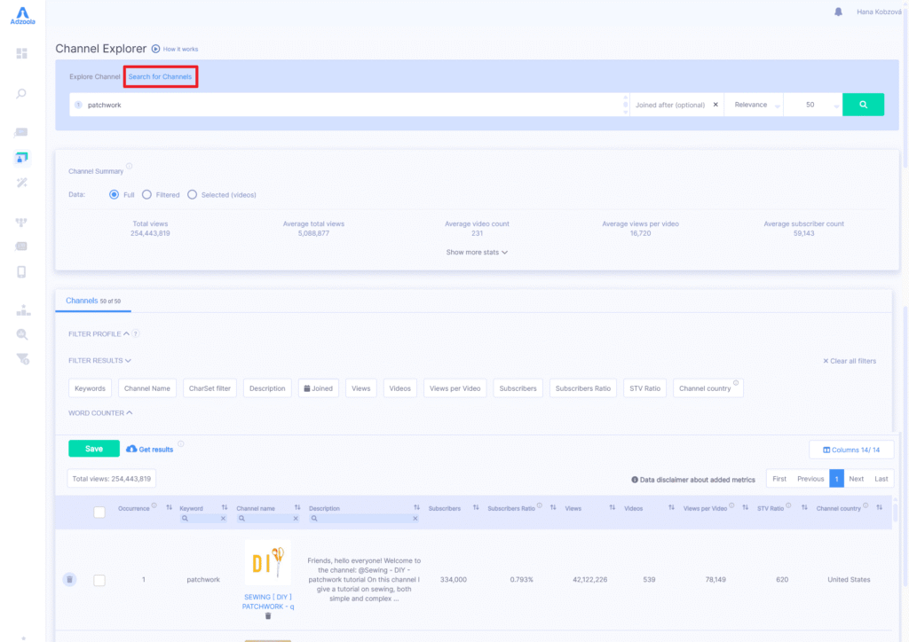Adjust the results count selector showing 50

click(812, 104)
